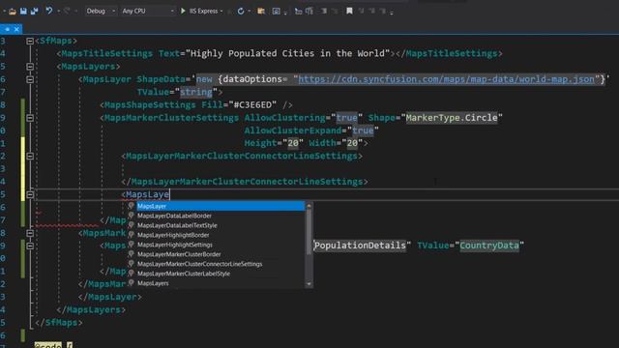Open the Debug configuration dropdown
The height and width of the screenshot is (348, 619).
[x=101, y=11]
